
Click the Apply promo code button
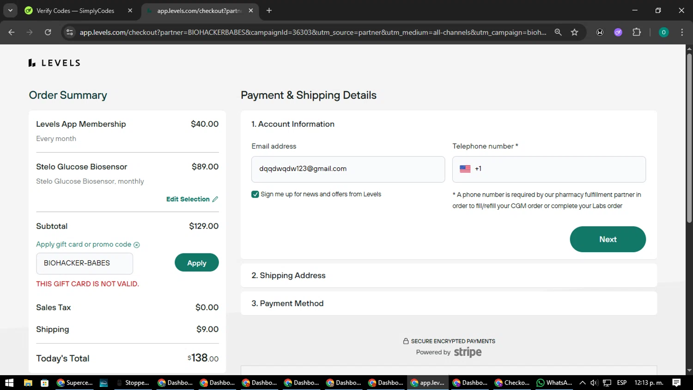coord(197,263)
